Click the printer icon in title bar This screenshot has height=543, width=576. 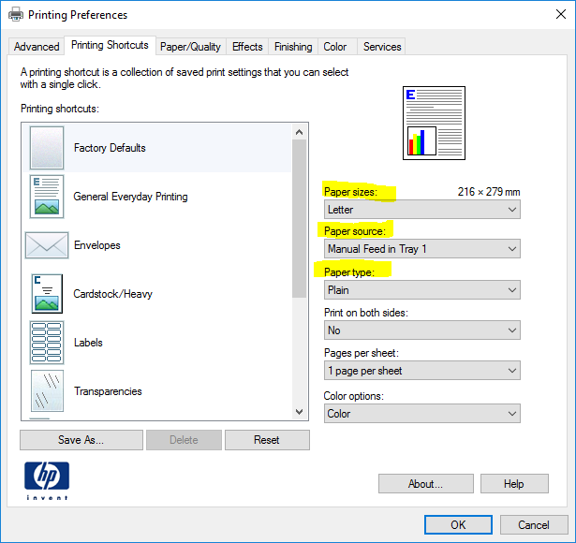point(17,15)
